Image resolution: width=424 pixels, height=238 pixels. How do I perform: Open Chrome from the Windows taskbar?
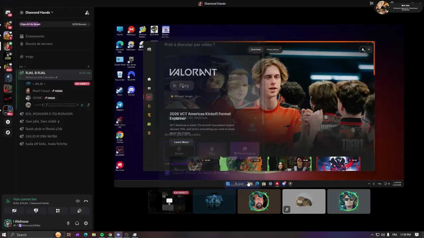[110, 235]
